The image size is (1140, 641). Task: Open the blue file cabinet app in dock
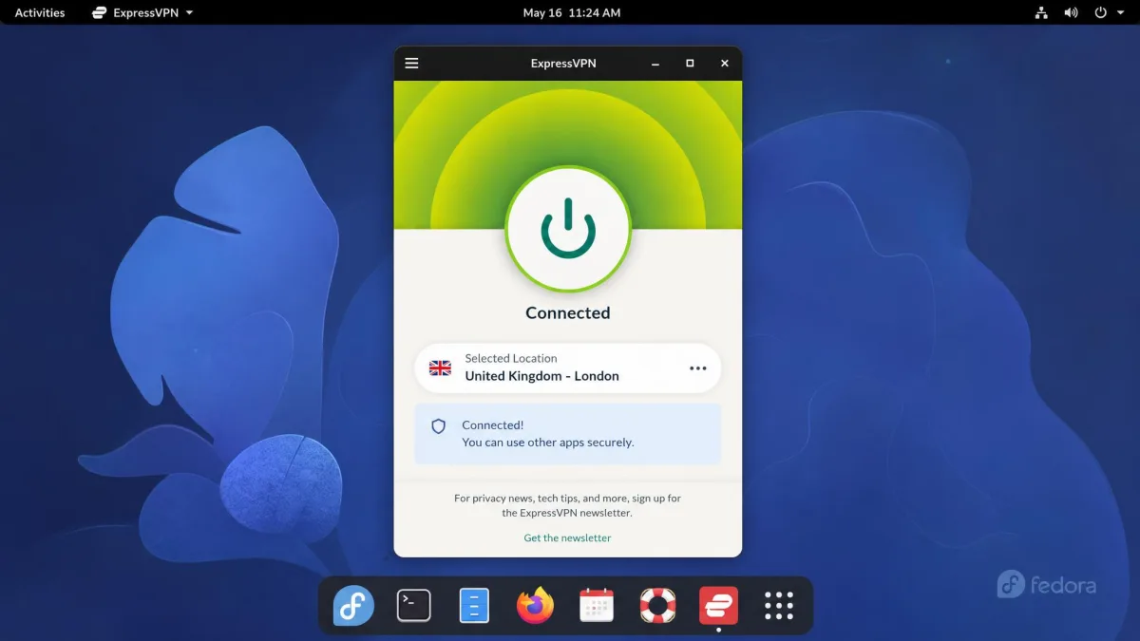(474, 605)
